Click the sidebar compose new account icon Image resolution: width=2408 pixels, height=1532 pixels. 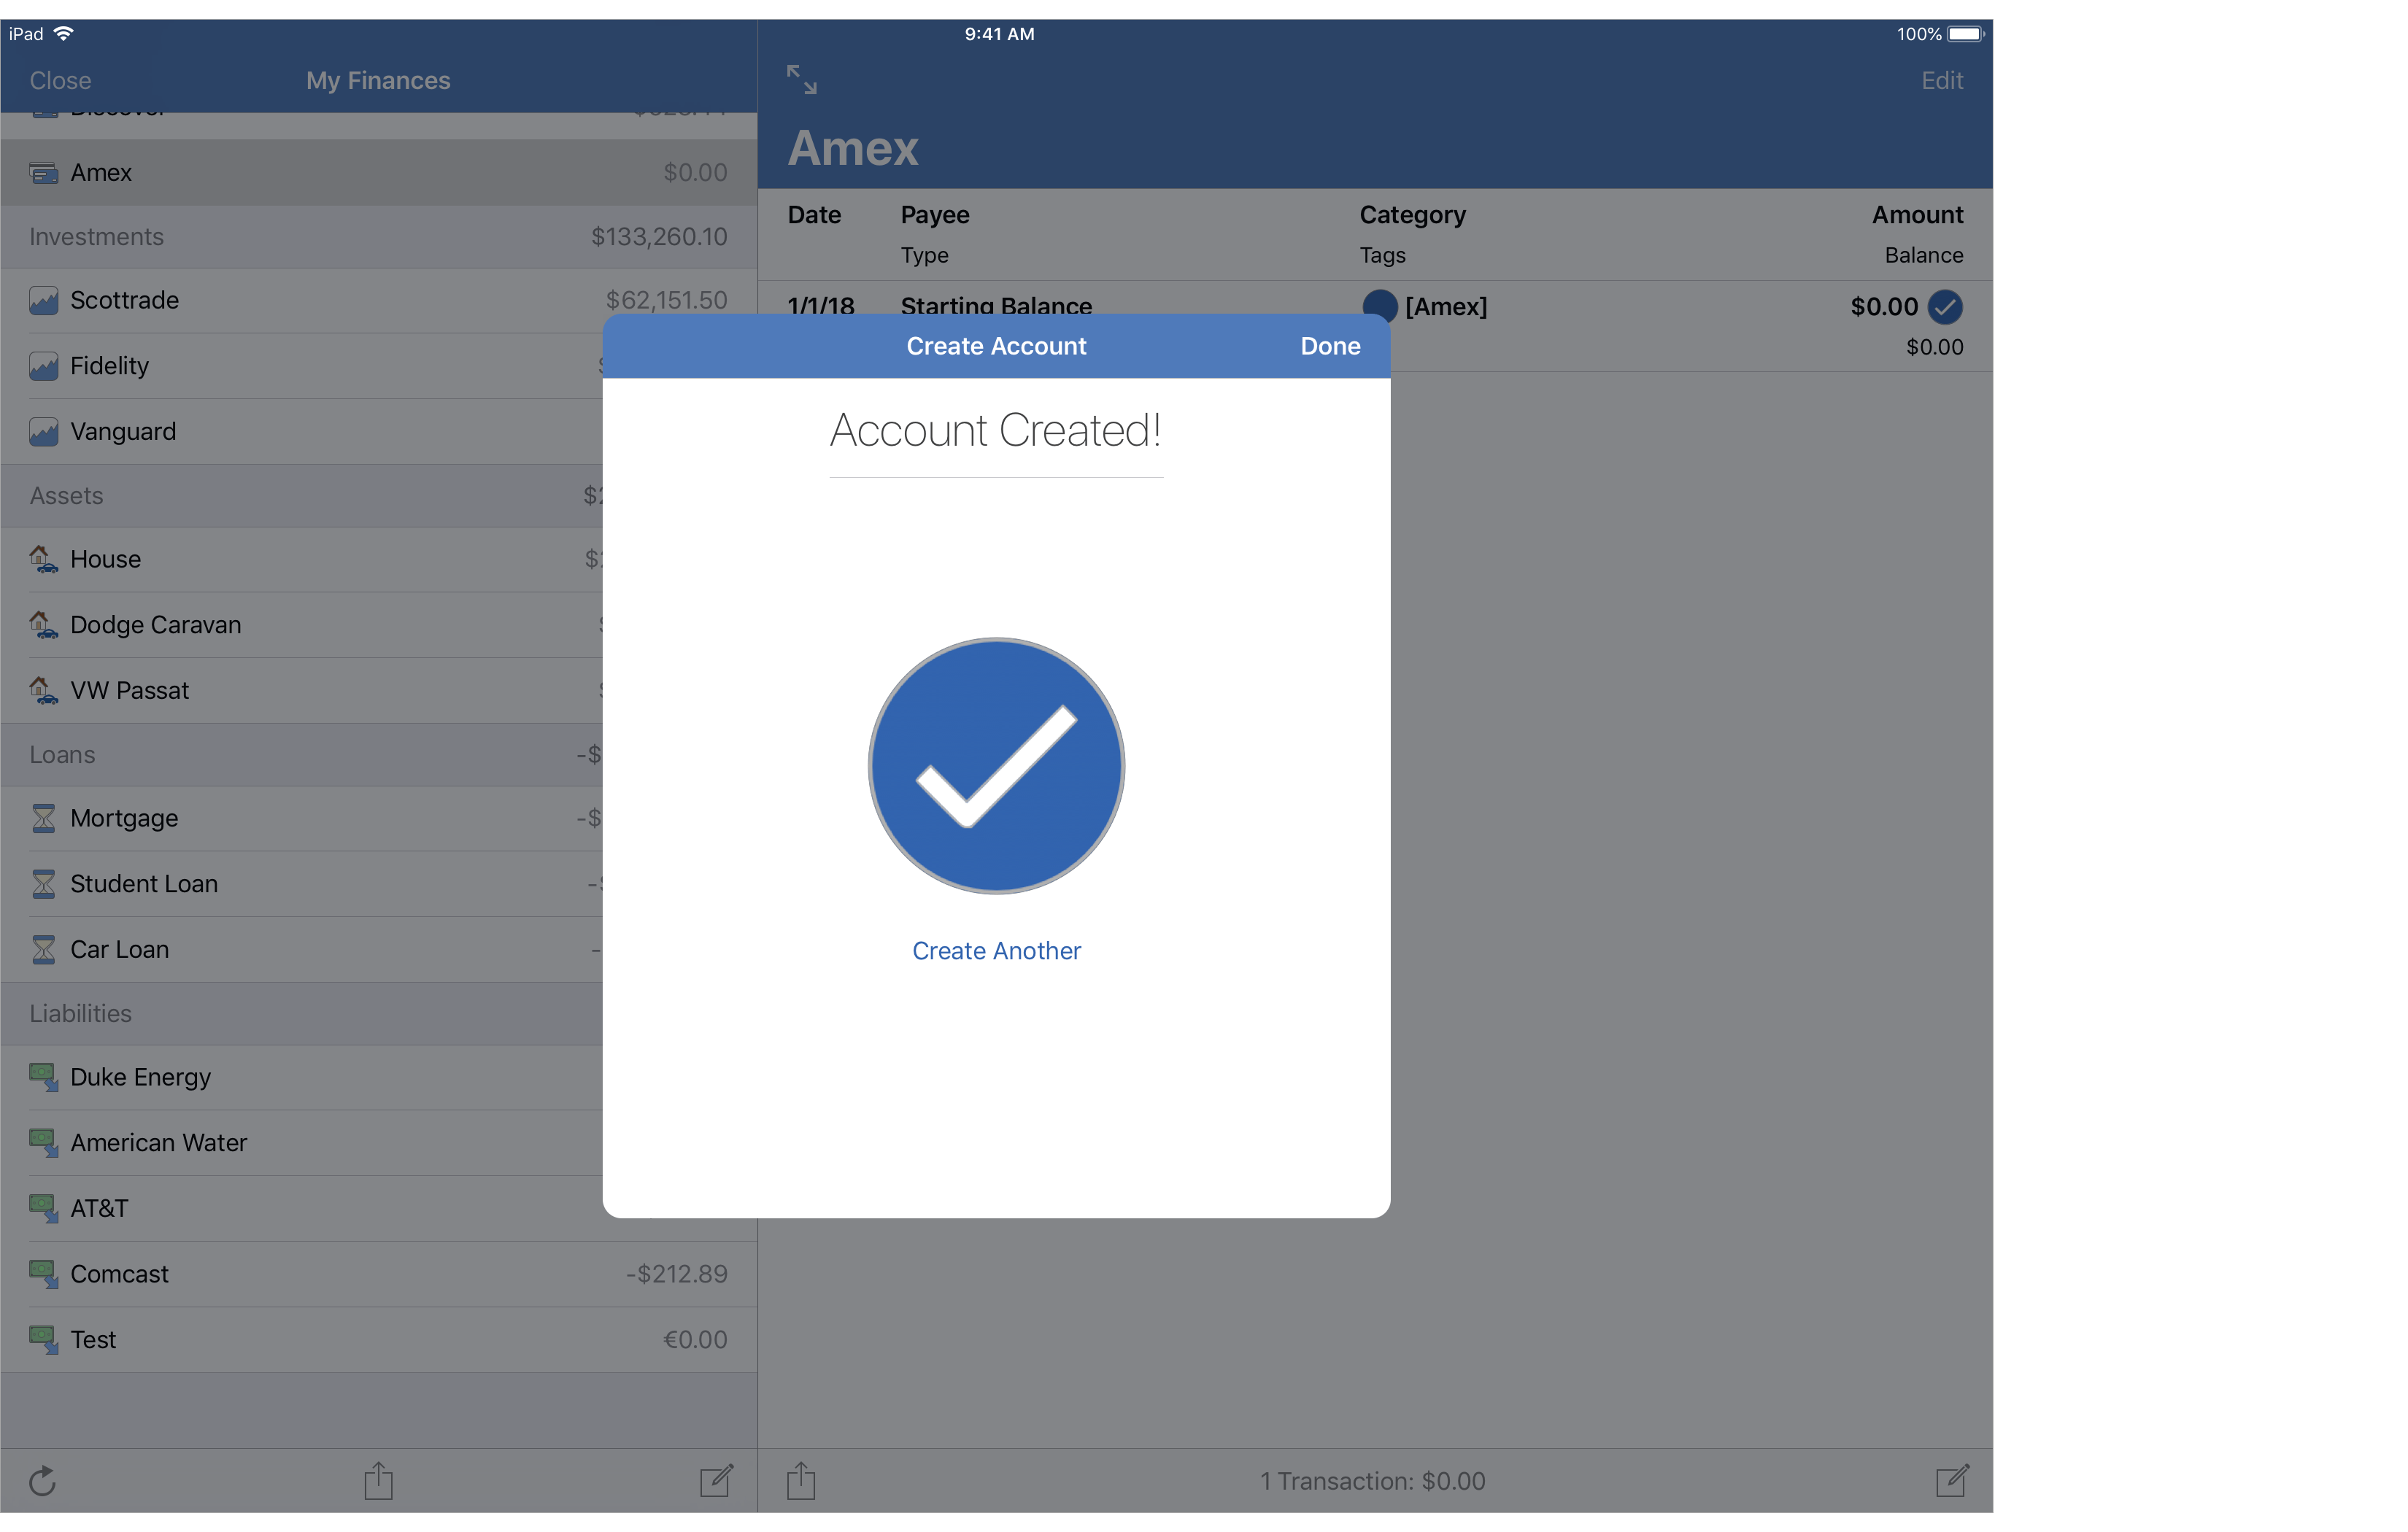coord(716,1481)
